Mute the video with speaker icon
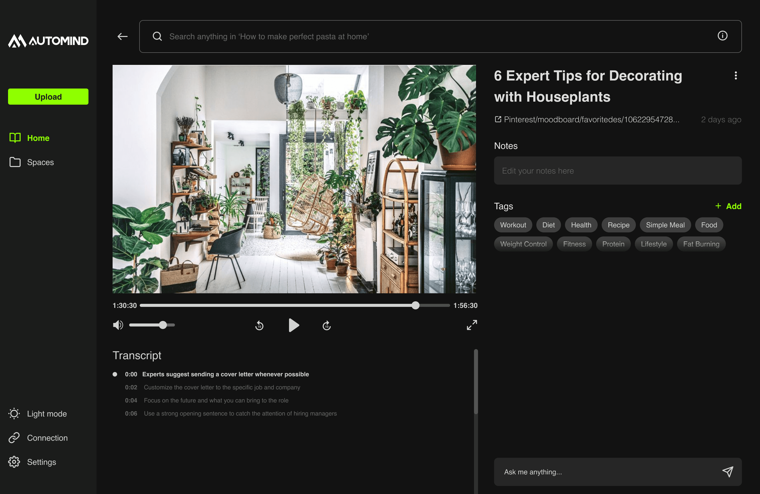Viewport: 760px width, 494px height. tap(118, 325)
